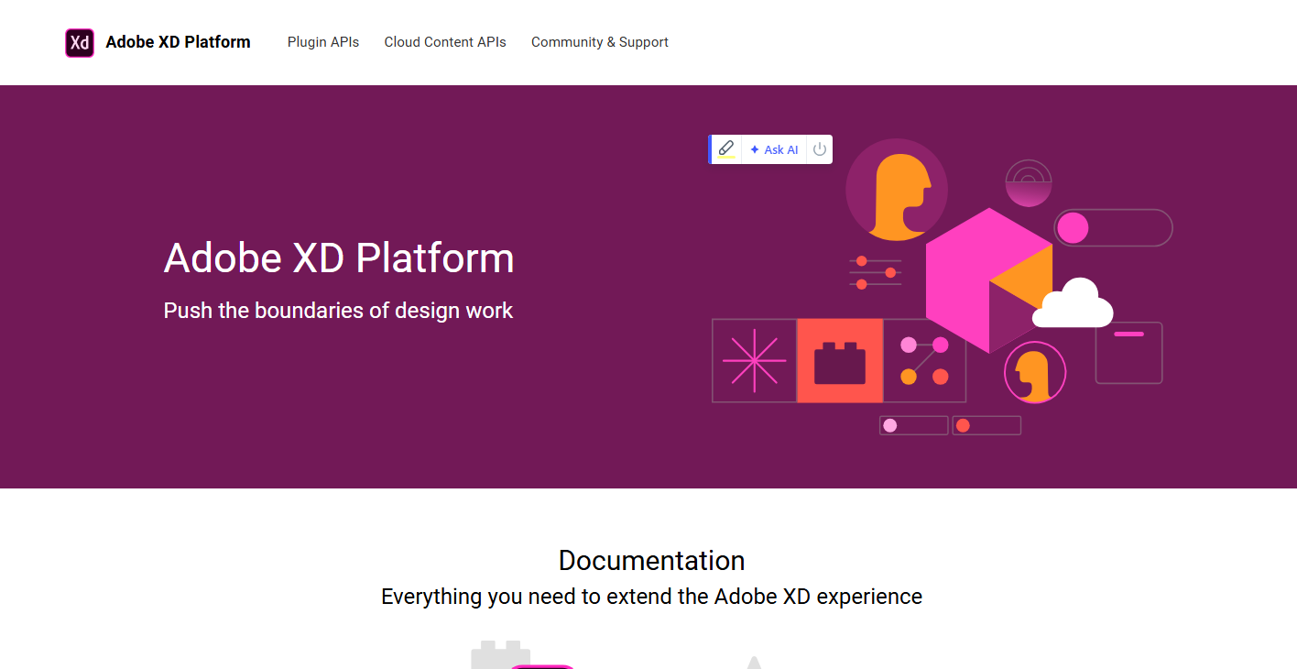
Task: Click the Adobe XD logo icon
Action: pos(80,42)
